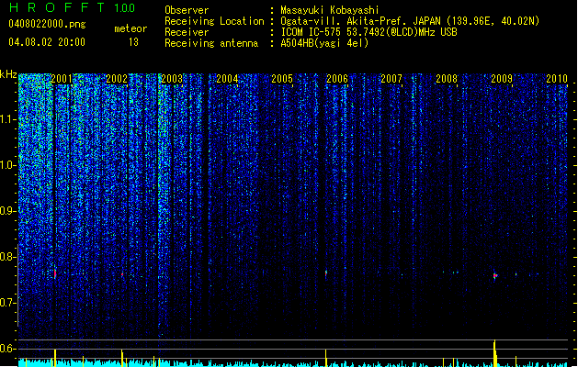Viewport: 578px width, 367px height.
Task: Click the HROFFT 1.0.0 title text
Action: tap(73, 7)
